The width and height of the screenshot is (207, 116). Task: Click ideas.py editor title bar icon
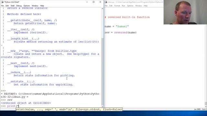106,2
